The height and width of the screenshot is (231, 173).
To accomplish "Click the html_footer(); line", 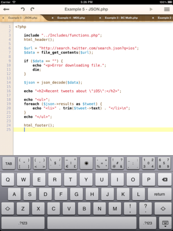I will pos(39,126).
